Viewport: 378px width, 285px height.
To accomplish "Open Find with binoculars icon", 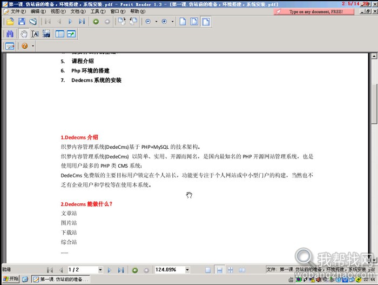I will 10,34.
